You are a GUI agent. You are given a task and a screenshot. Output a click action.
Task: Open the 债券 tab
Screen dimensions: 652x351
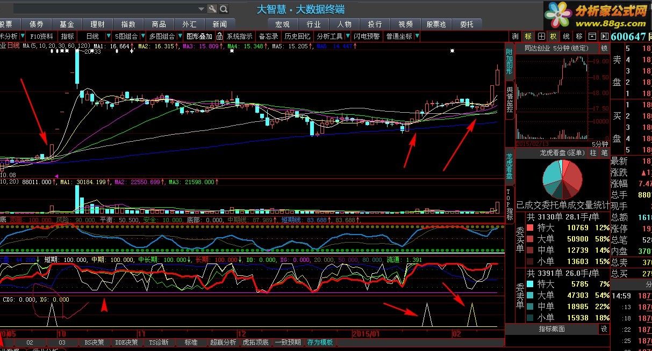point(37,24)
